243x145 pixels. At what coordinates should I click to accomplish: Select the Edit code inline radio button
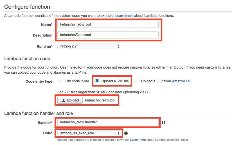pos(60,81)
